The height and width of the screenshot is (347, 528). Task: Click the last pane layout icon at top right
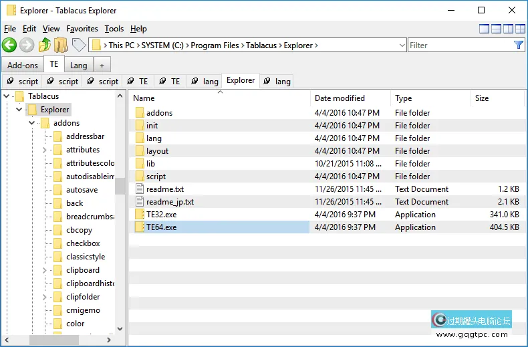pos(521,29)
